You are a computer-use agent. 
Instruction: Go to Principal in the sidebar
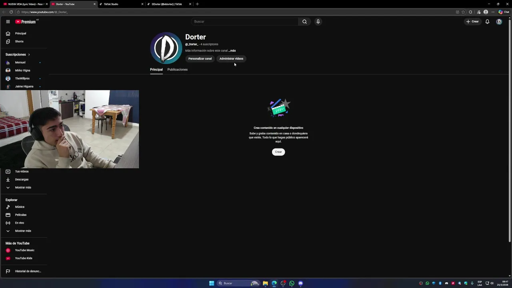(24, 34)
